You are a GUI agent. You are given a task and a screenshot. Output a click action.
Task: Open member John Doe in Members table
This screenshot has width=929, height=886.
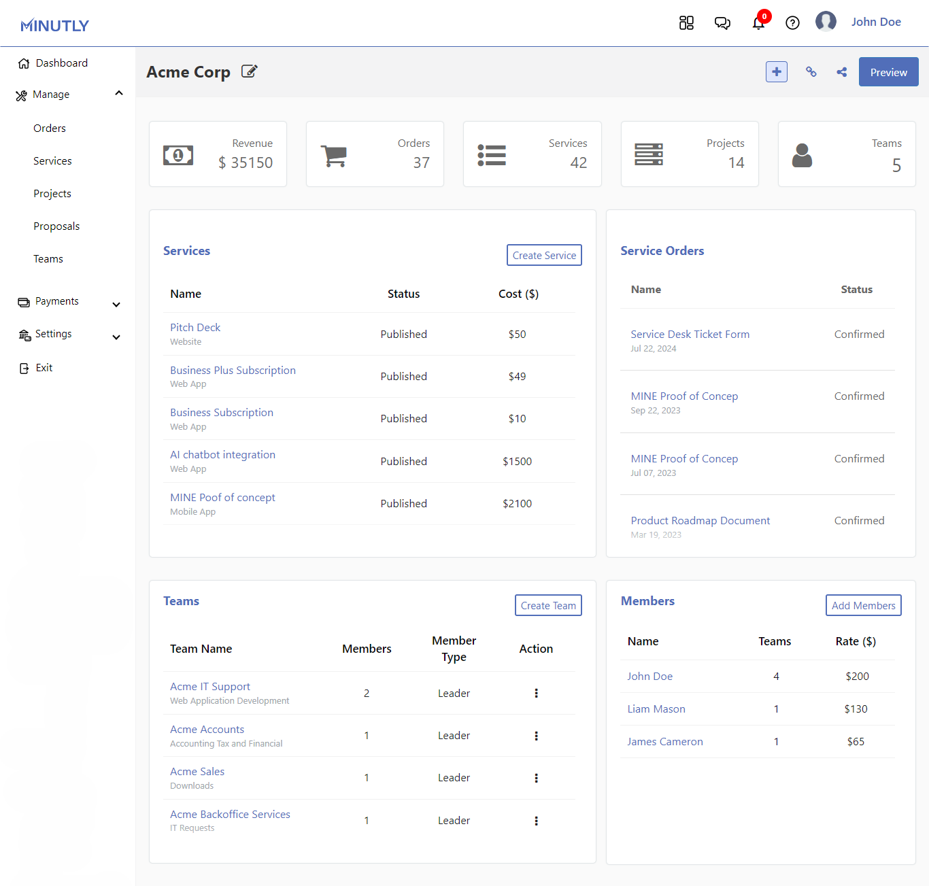649,677
